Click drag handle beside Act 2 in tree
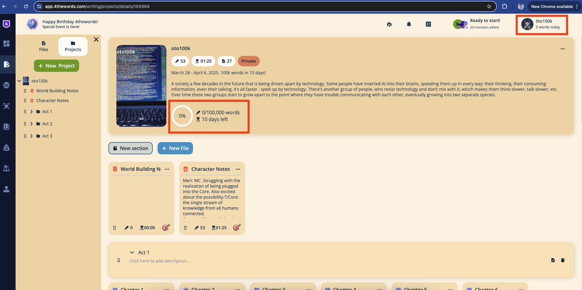The height and width of the screenshot is (290, 582). pyautogui.click(x=25, y=124)
